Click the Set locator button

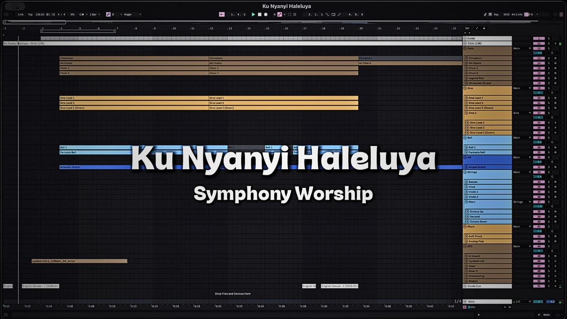coord(467,28)
